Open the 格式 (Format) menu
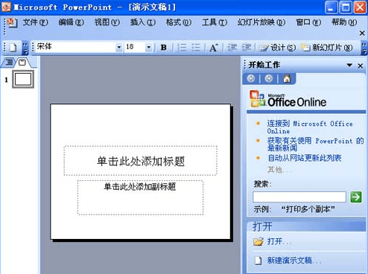This screenshot has height=274, width=368. click(179, 22)
